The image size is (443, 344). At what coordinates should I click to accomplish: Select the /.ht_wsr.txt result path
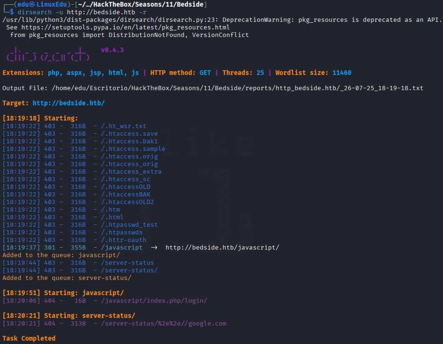click(124, 126)
